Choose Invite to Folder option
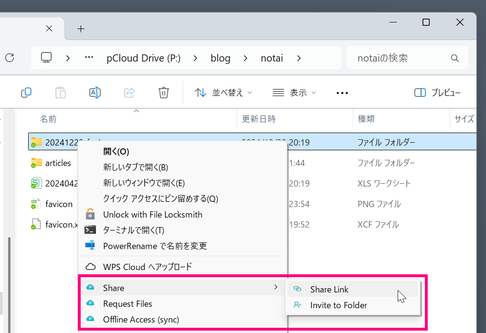This screenshot has height=333, width=486. (338, 305)
